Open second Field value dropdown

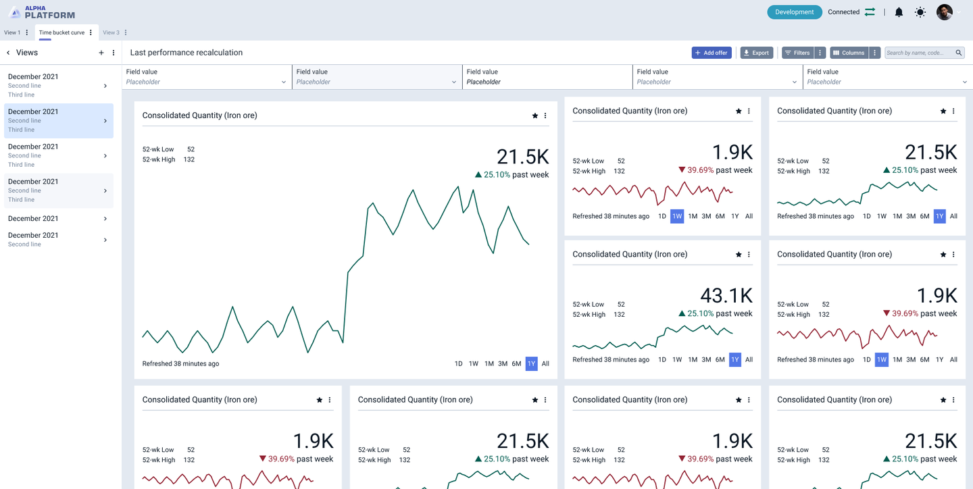[377, 77]
